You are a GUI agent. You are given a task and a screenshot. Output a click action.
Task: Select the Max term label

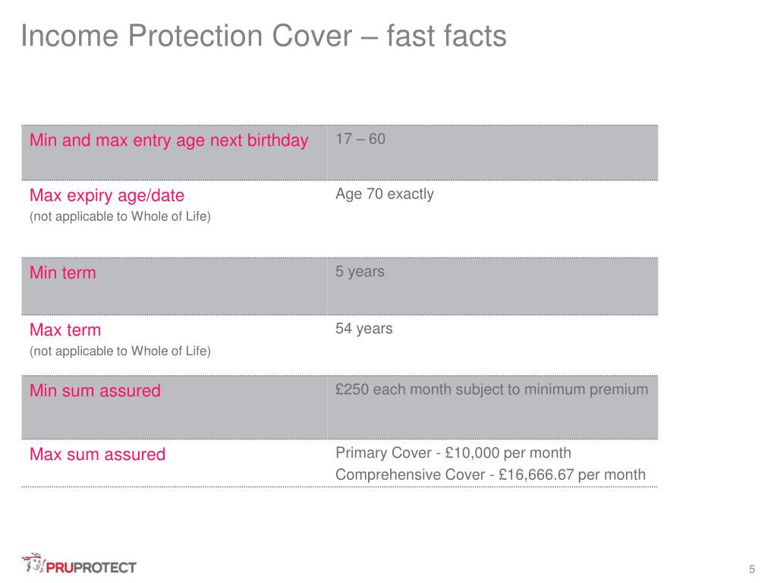pyautogui.click(x=65, y=329)
